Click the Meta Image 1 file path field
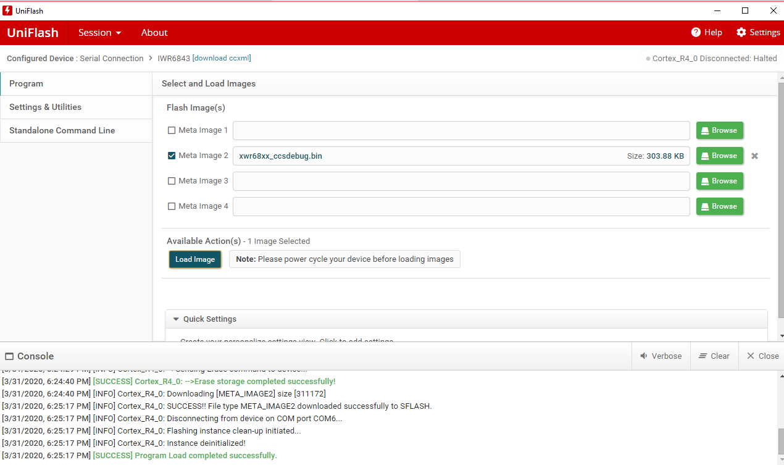This screenshot has height=465, width=784. [x=461, y=130]
